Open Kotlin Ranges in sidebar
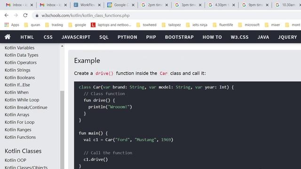Viewport: 301px width, 169px height. click(18, 130)
